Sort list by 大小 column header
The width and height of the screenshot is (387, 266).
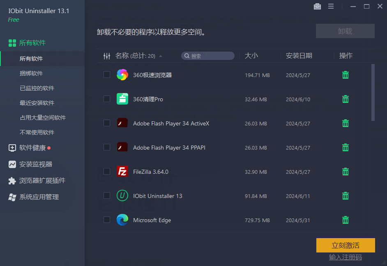coord(251,56)
